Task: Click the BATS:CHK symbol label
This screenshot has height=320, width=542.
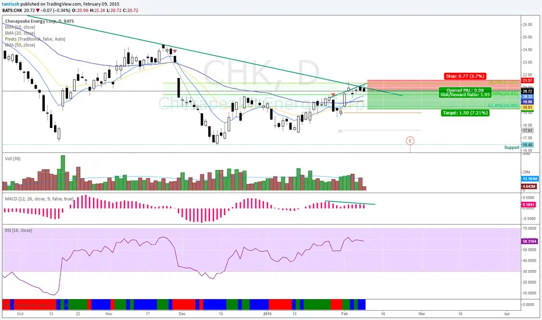Action: [12, 10]
